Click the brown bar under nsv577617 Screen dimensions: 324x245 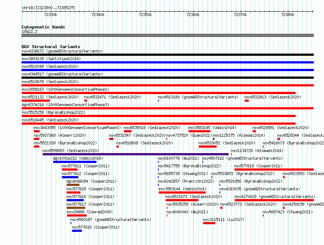(x=76, y=208)
